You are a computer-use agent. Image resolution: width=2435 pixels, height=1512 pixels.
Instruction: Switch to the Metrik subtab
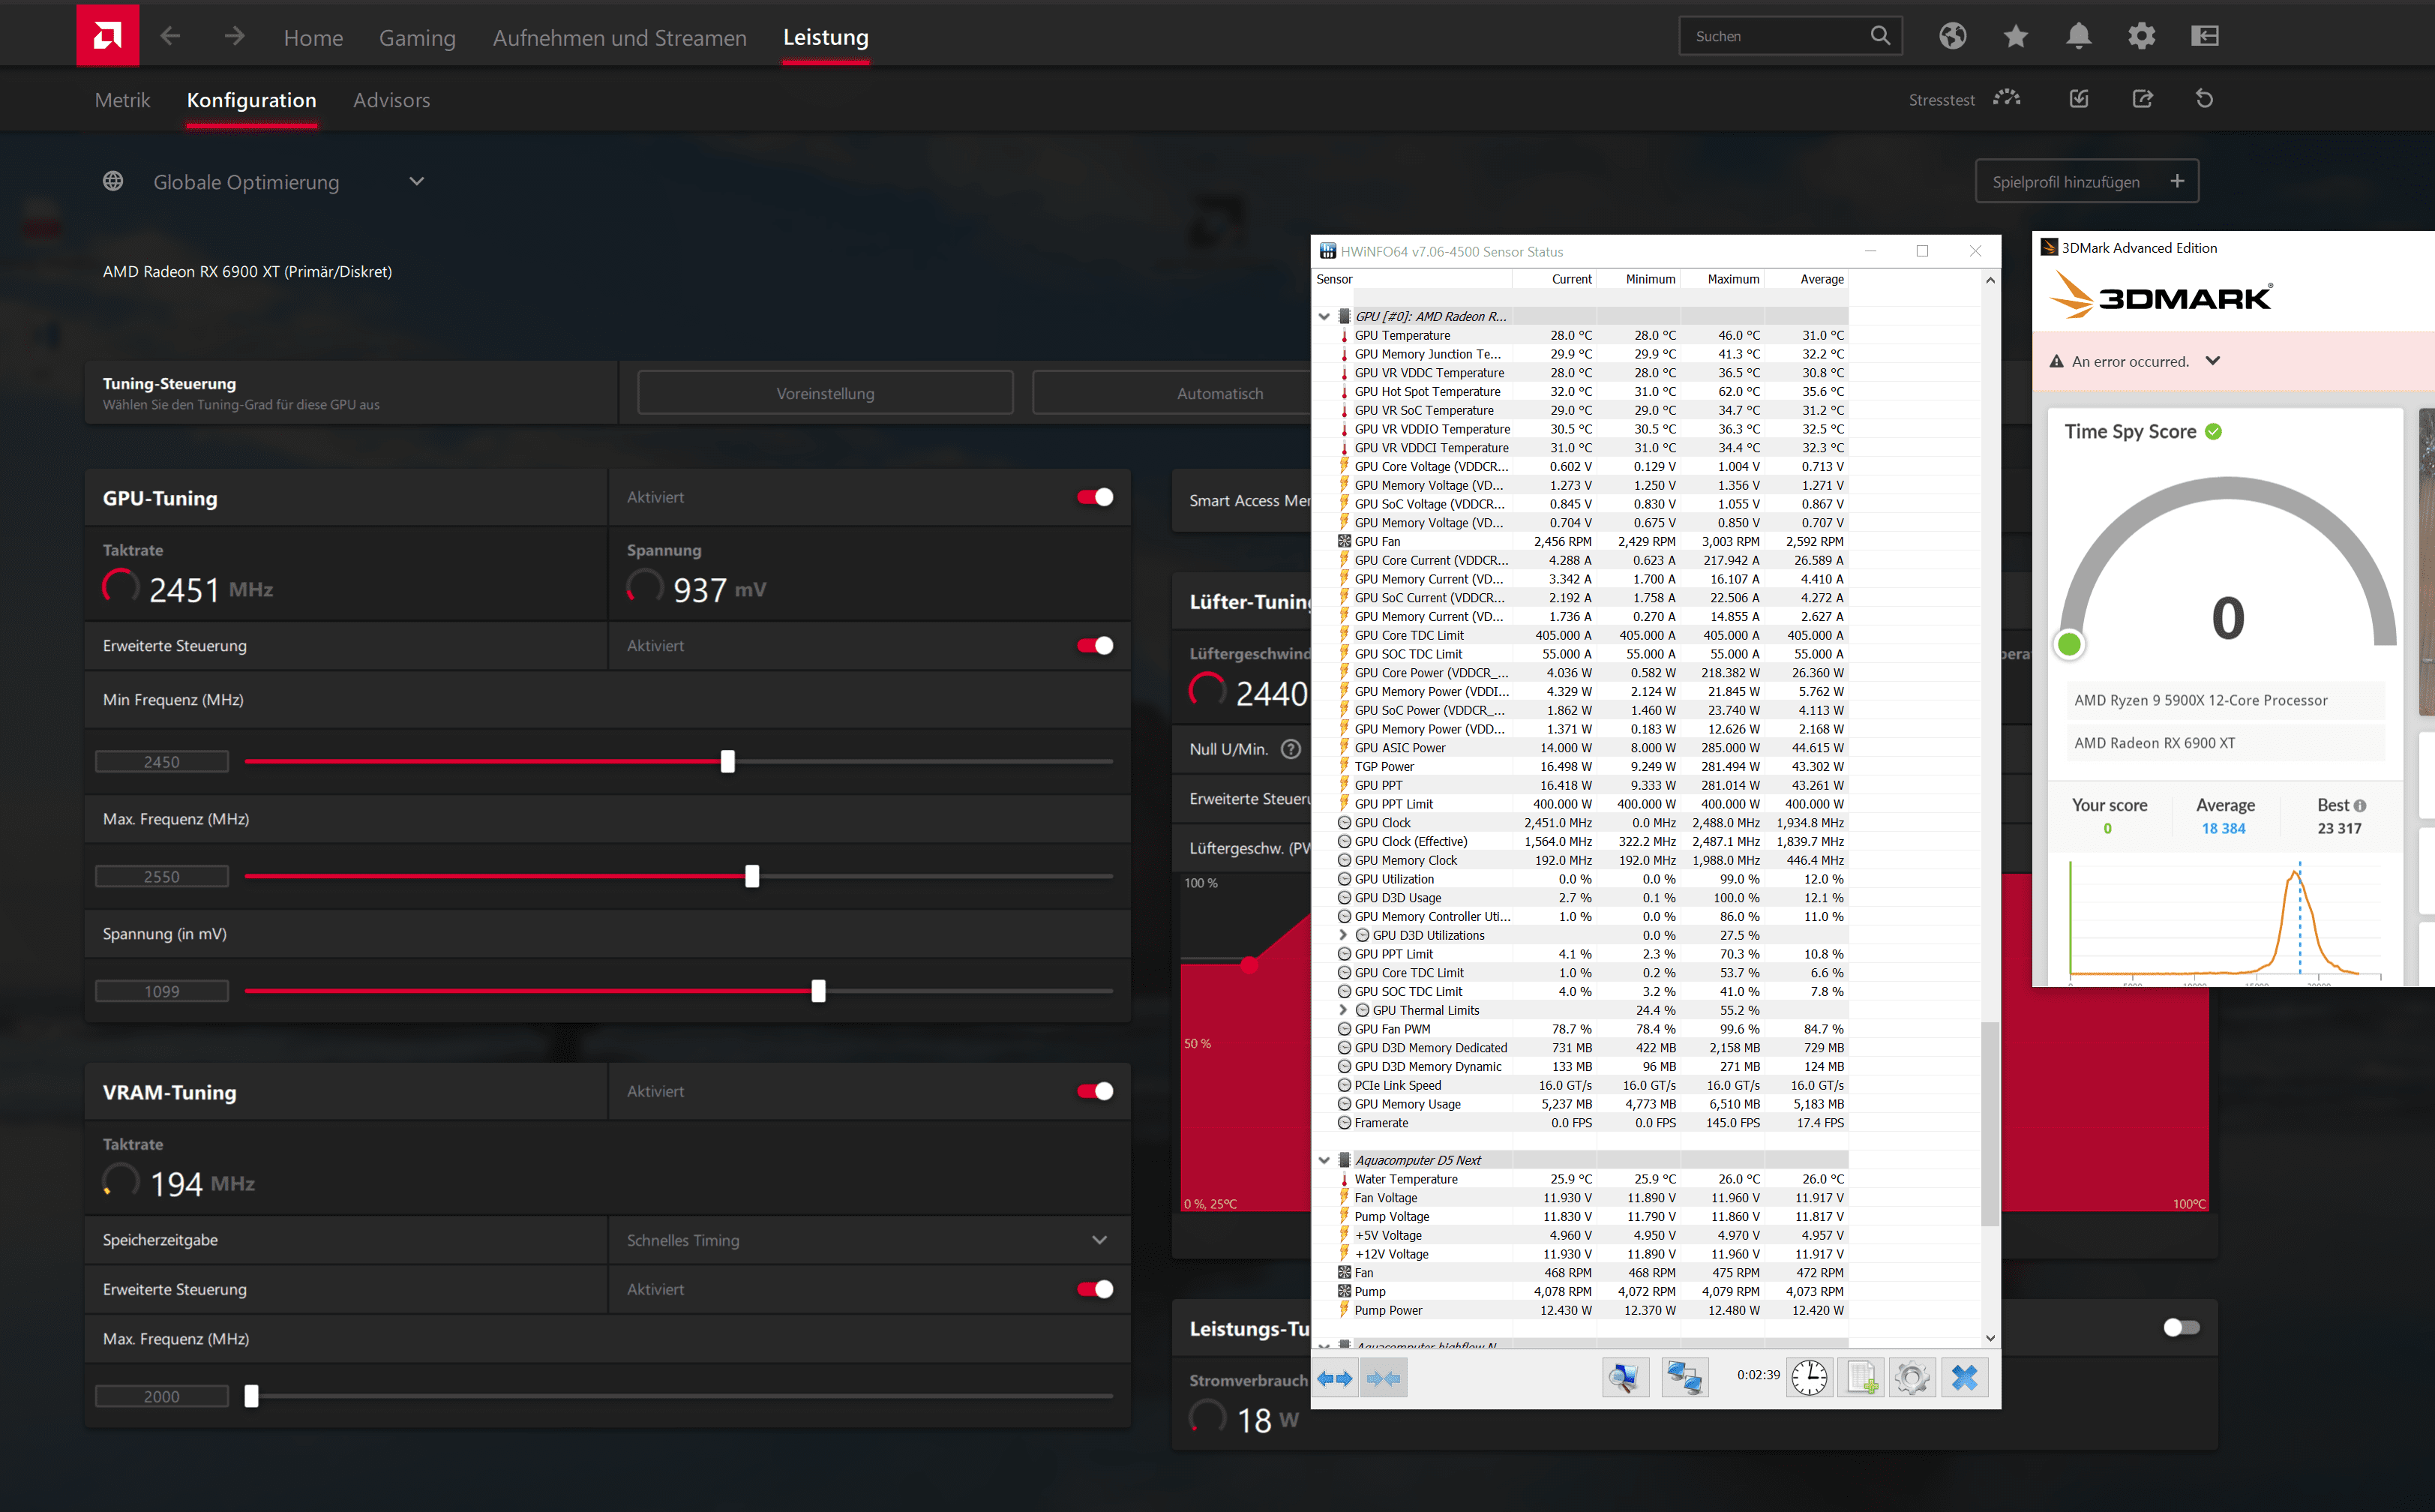tap(122, 100)
